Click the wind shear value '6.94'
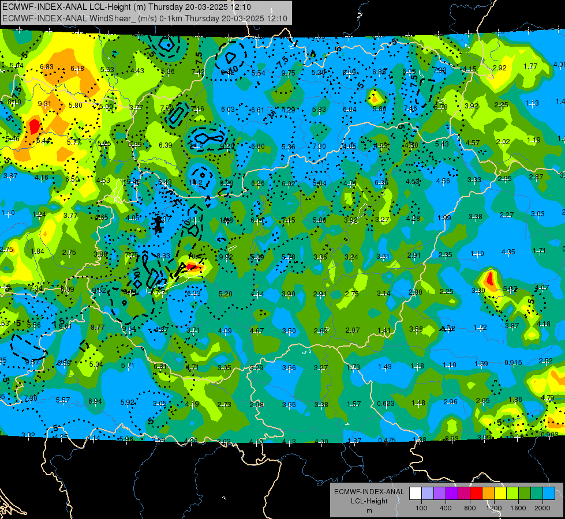This screenshot has height=519, width=565. 95,401
